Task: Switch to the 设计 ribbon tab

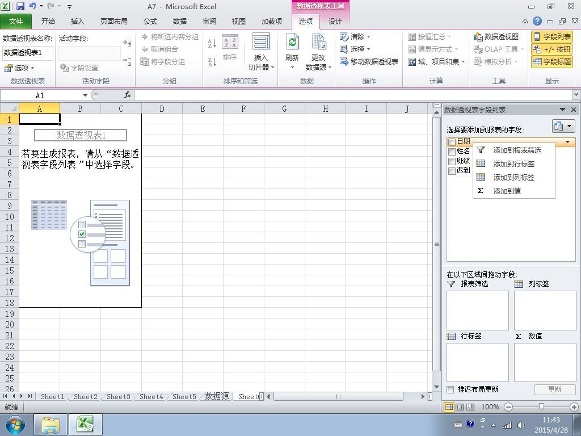Action: [335, 22]
